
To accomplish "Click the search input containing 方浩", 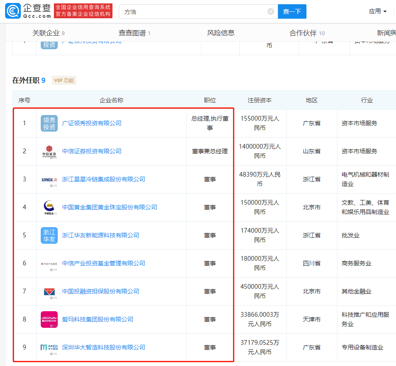I will tap(198, 11).
